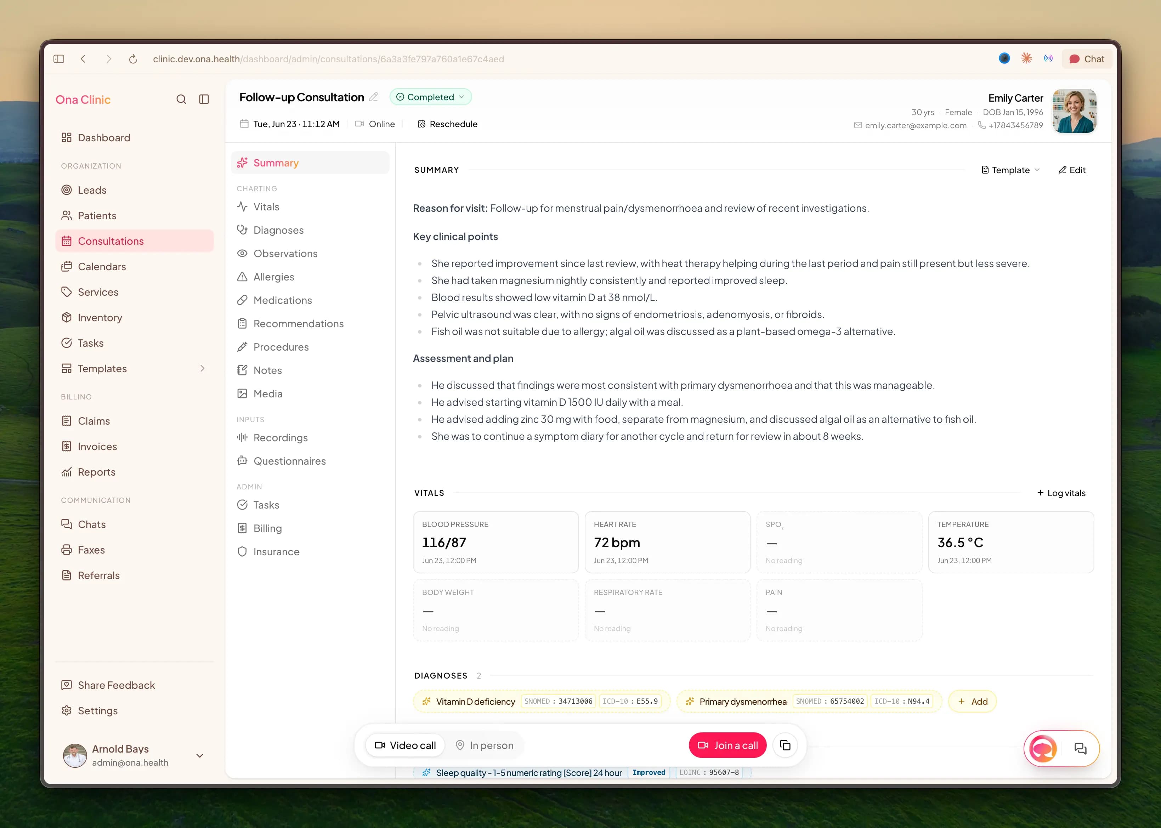
Task: Click Edit on the Summary section
Action: click(1072, 170)
